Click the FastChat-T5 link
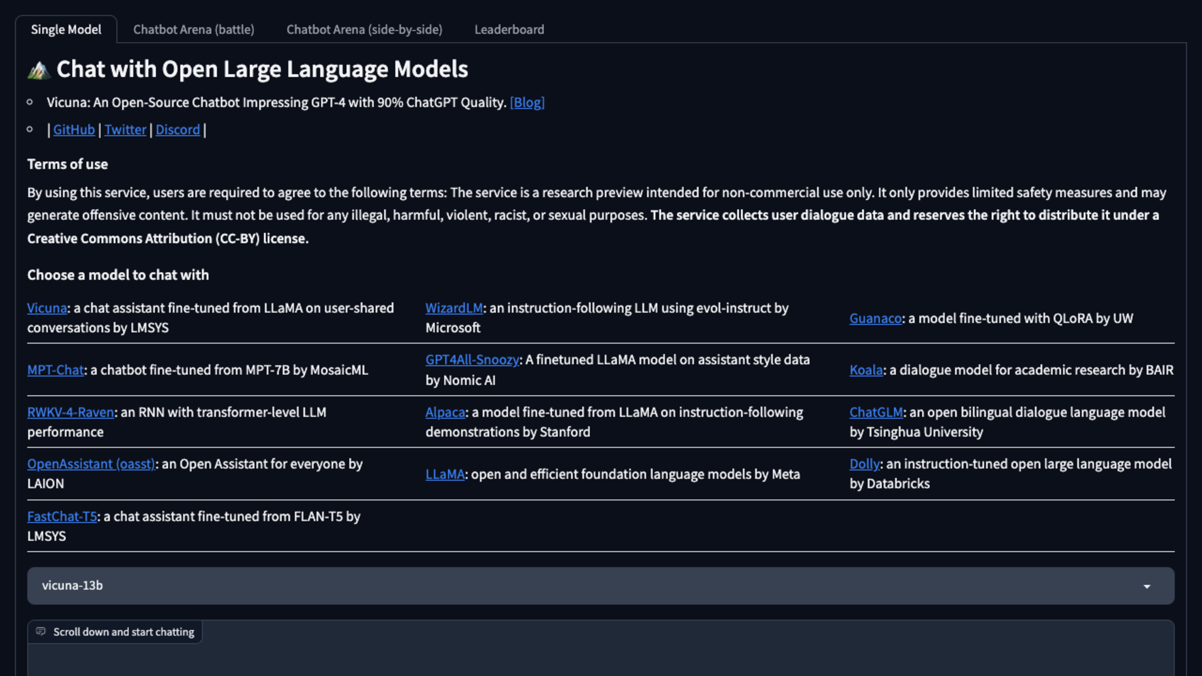Viewport: 1202px width, 676px height. tap(62, 516)
